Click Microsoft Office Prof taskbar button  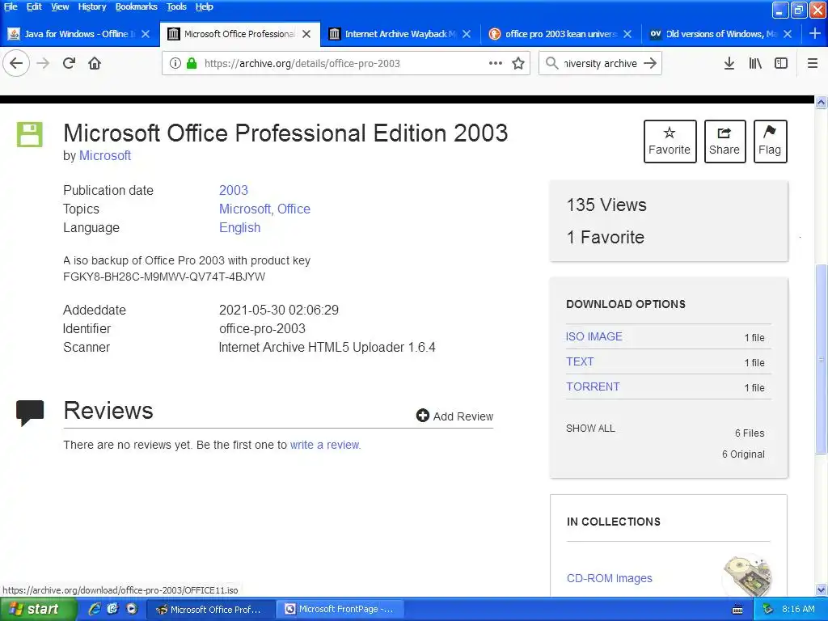click(211, 610)
